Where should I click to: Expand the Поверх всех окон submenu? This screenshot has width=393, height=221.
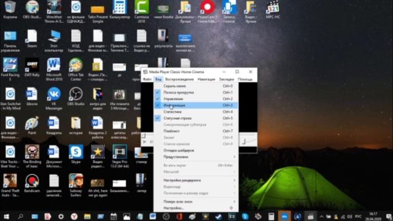pos(196,201)
